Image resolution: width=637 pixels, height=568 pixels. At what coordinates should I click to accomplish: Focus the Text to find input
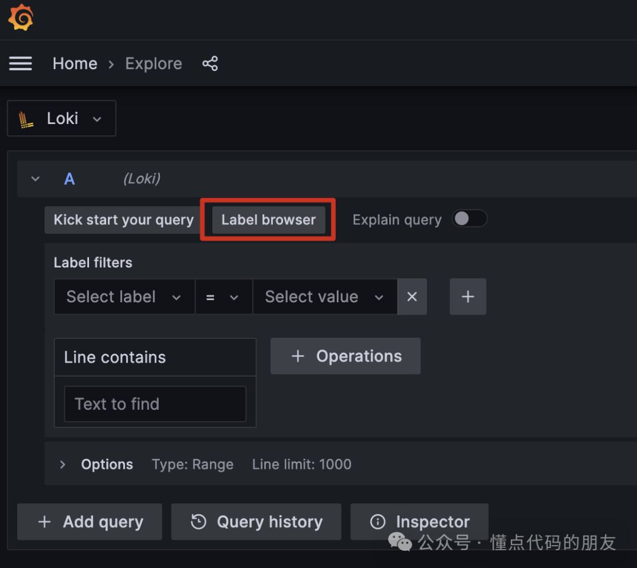click(155, 404)
